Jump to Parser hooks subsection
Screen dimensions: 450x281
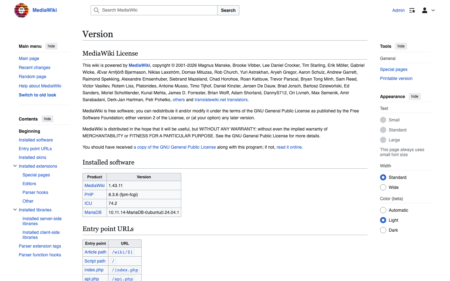click(35, 192)
